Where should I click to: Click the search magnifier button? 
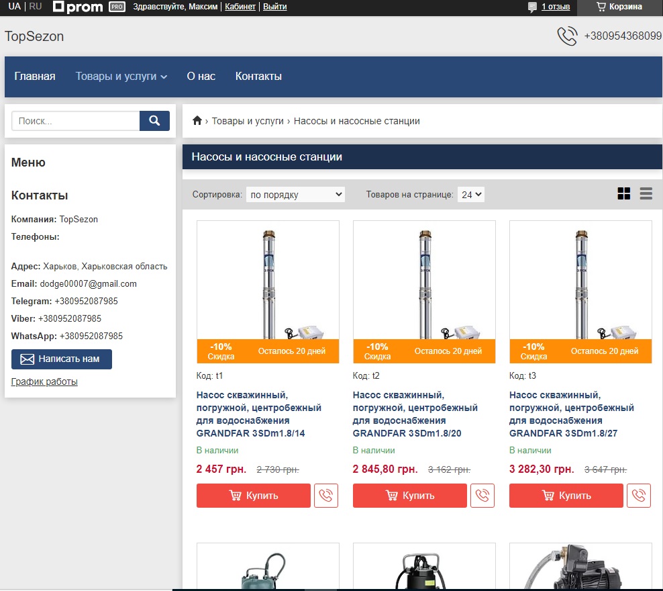click(x=154, y=121)
